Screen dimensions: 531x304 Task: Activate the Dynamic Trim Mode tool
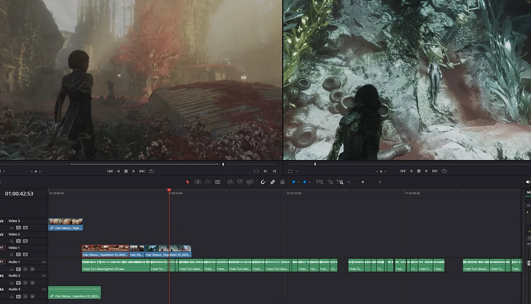point(208,182)
